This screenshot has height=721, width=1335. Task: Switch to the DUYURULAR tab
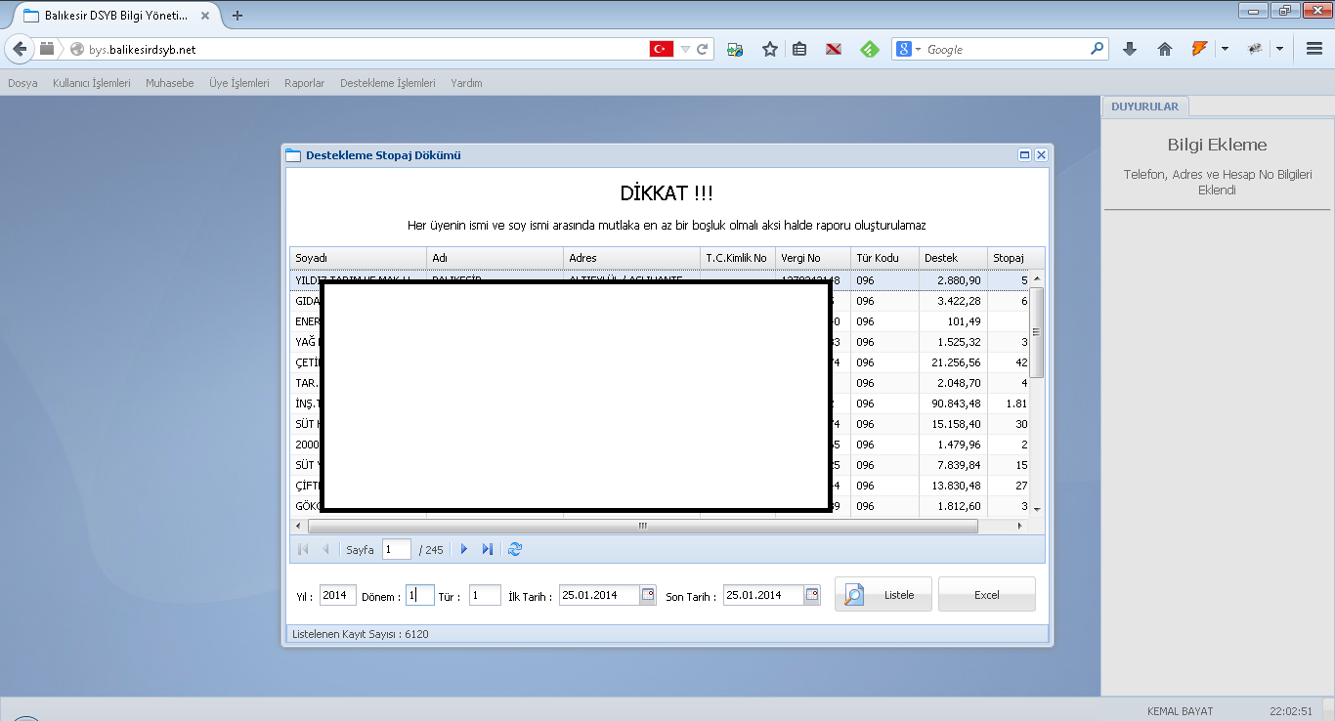1144,106
